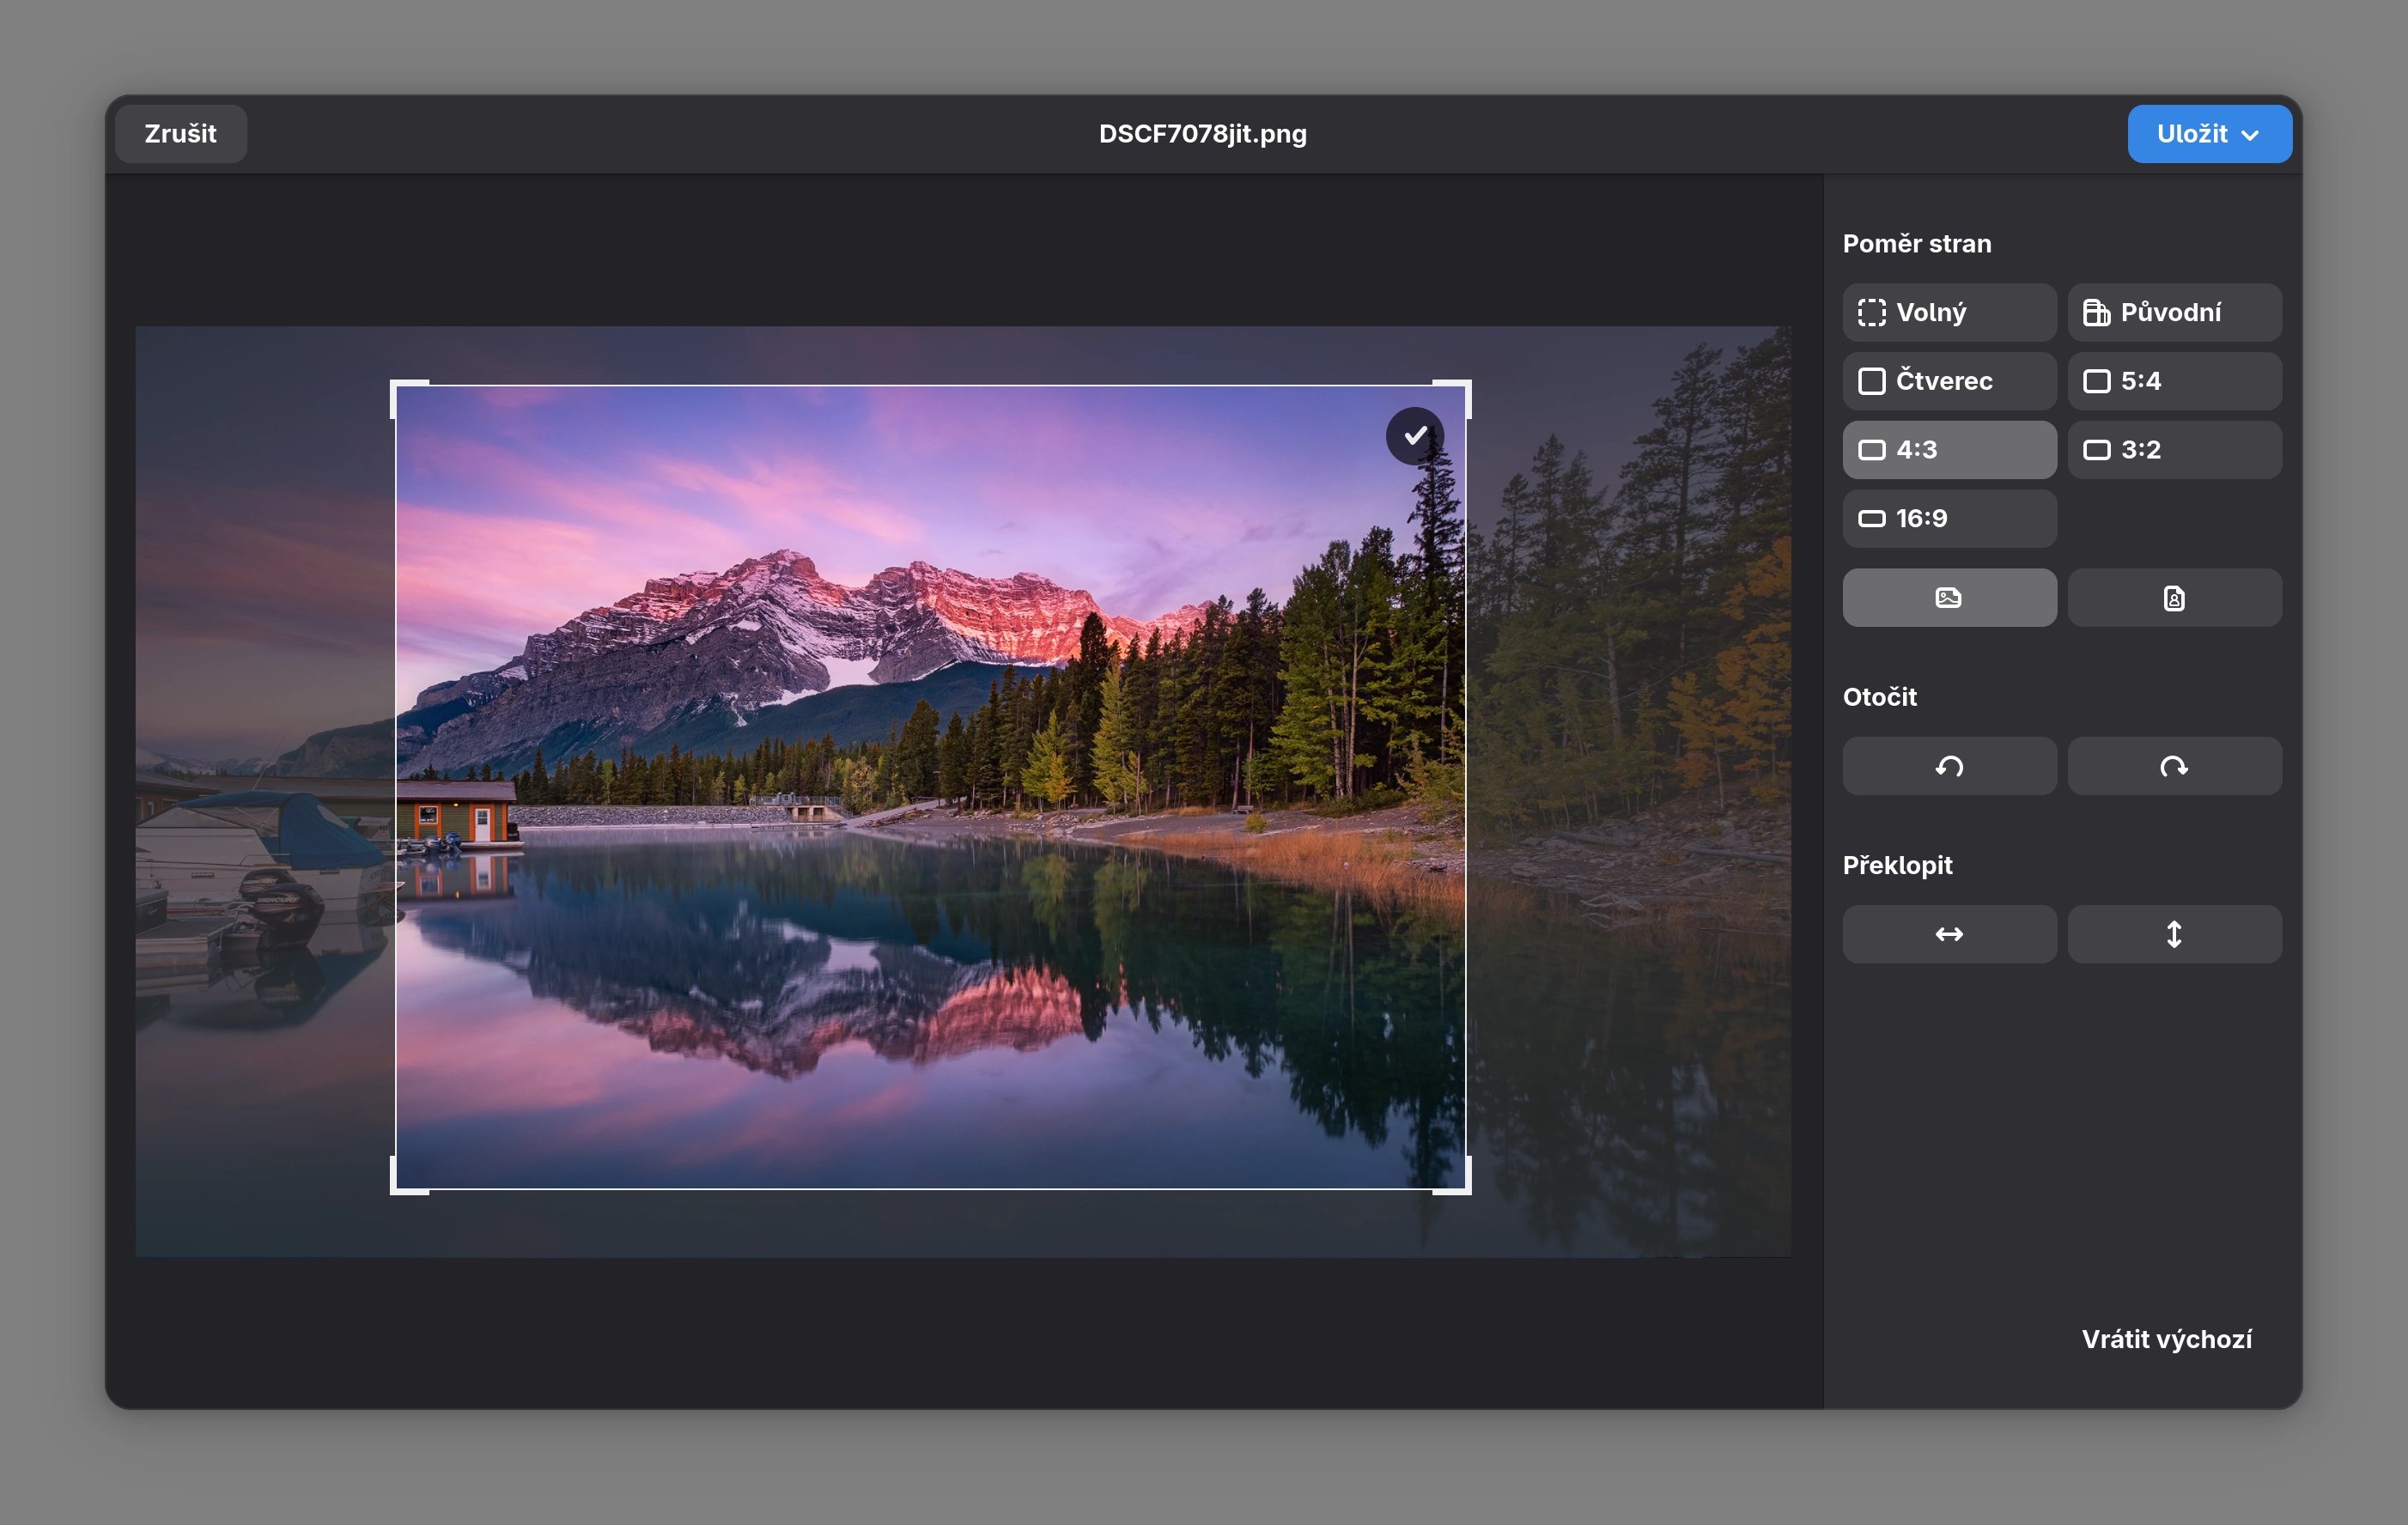Viewport: 2408px width, 1525px height.
Task: Confirm crop with the checkmark icon
Action: coord(1414,436)
